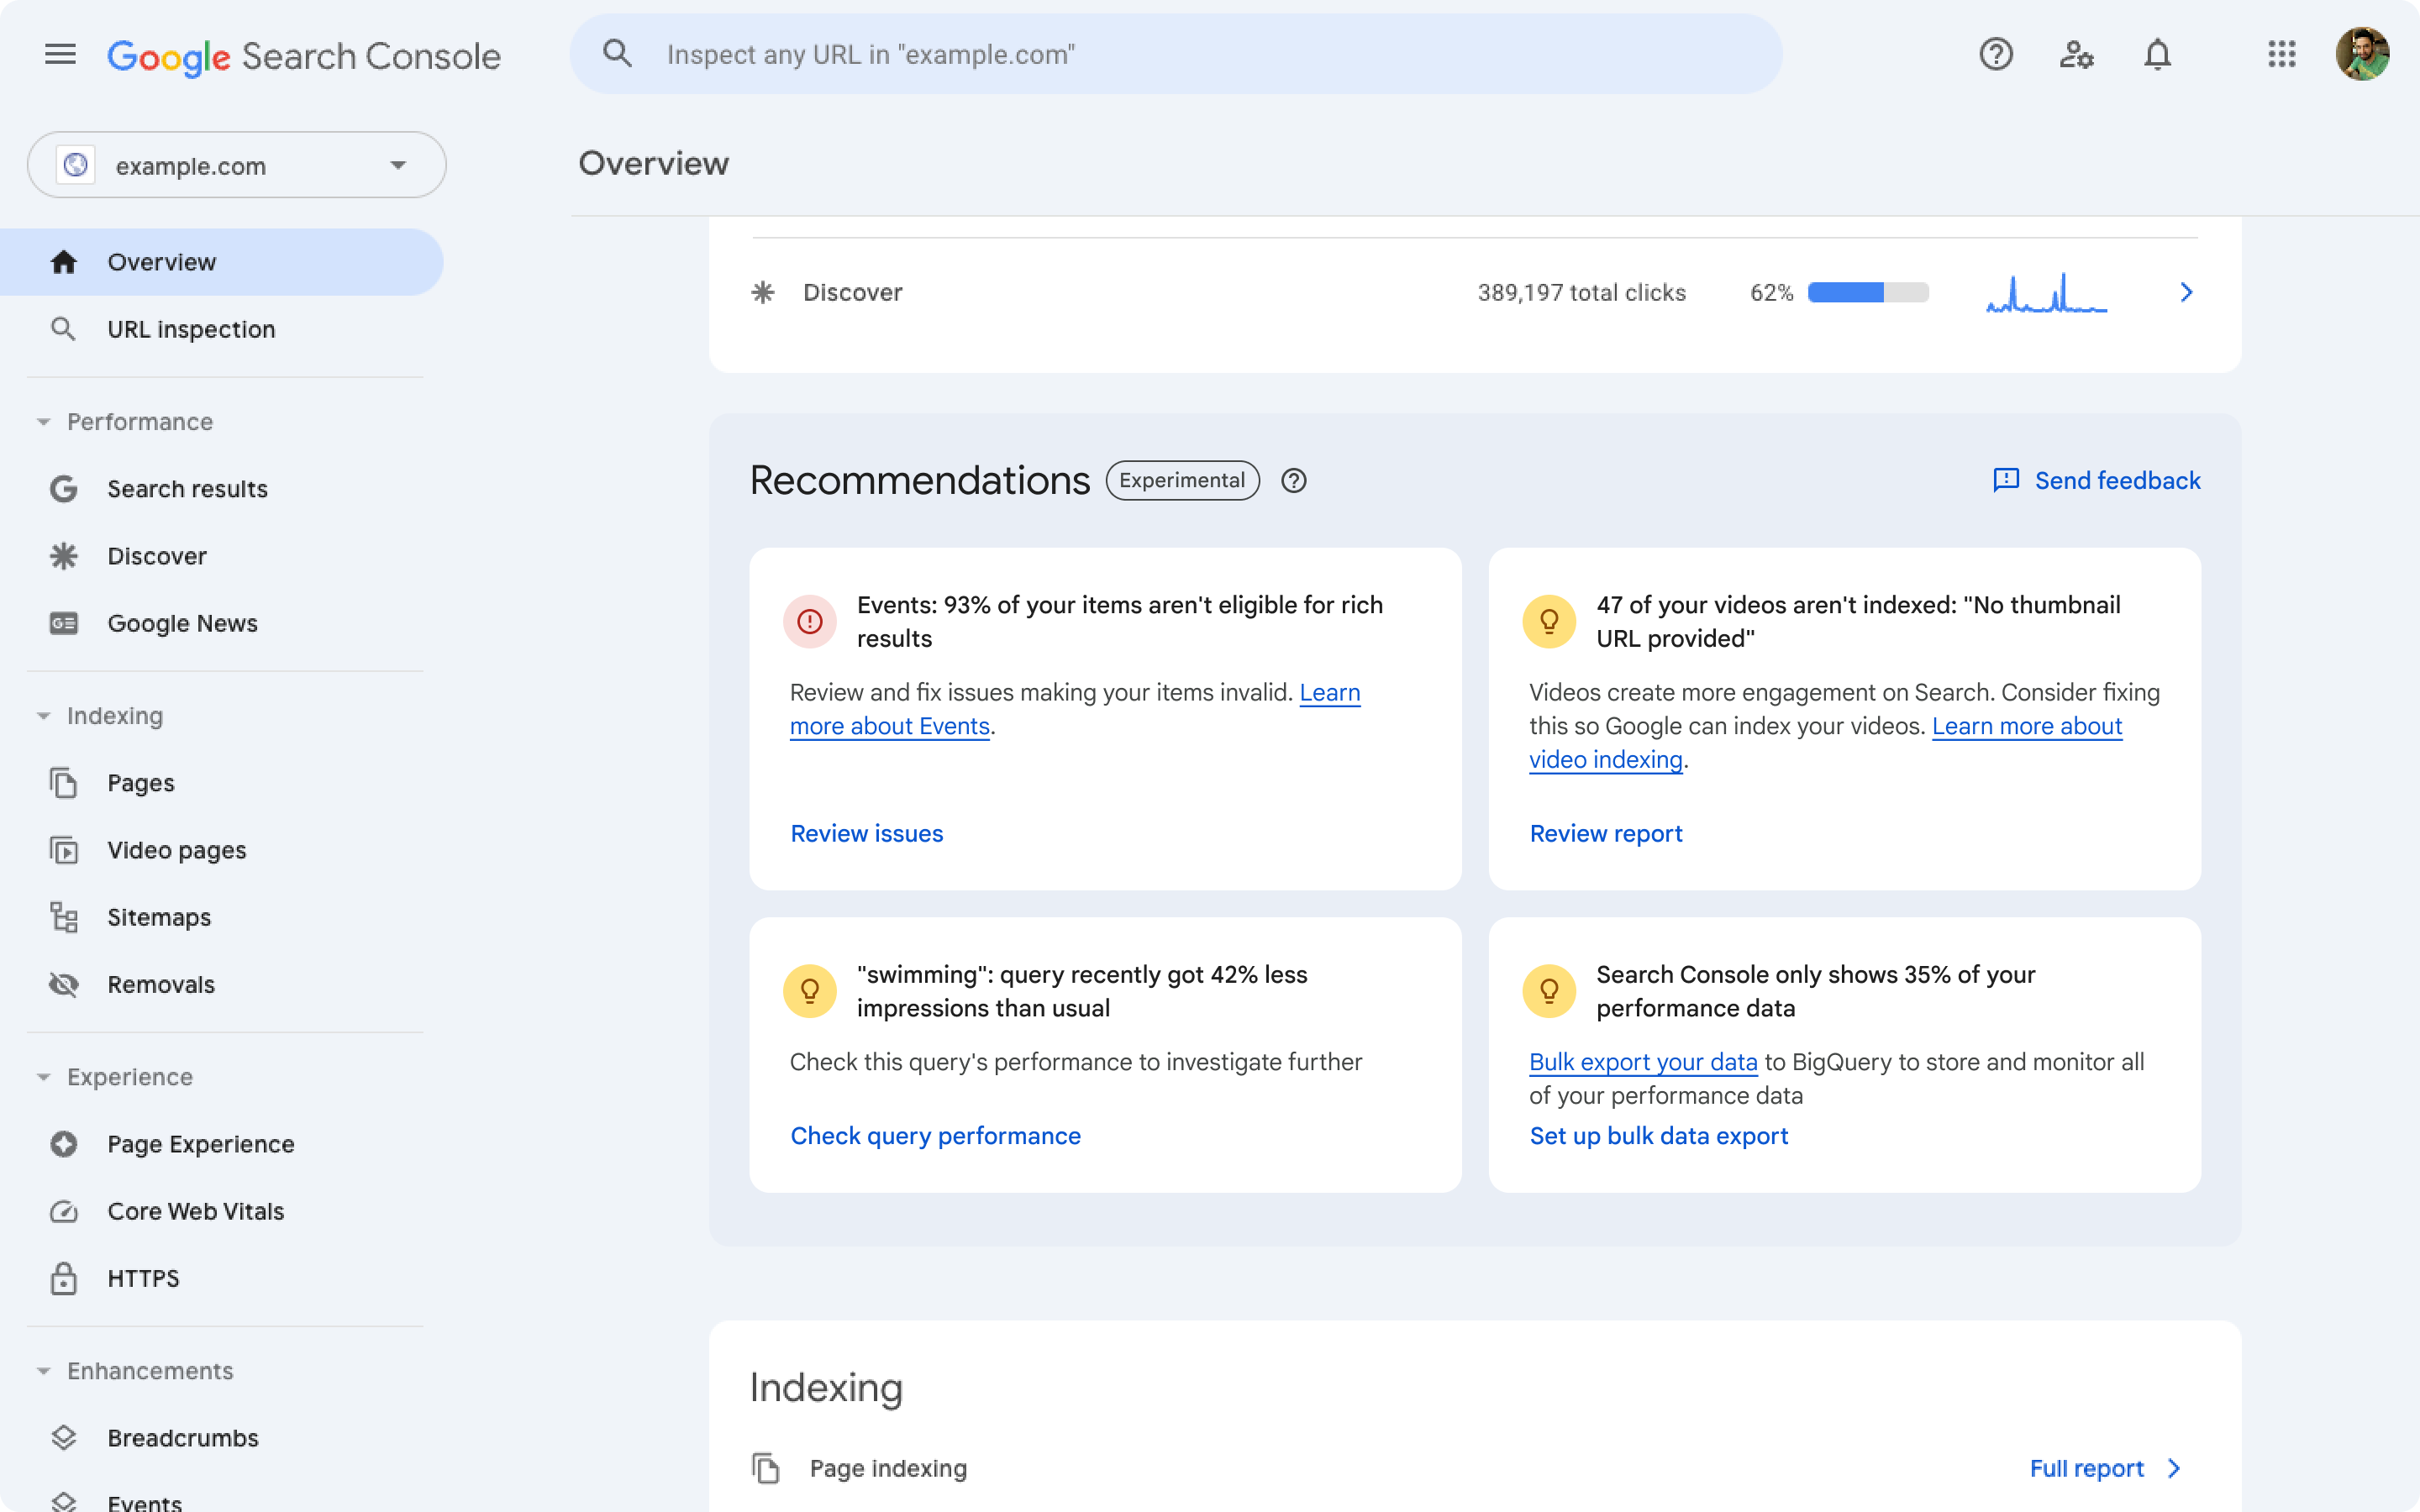The height and width of the screenshot is (1512, 2420).
Task: Collapse the Enhancements section
Action: (x=42, y=1371)
